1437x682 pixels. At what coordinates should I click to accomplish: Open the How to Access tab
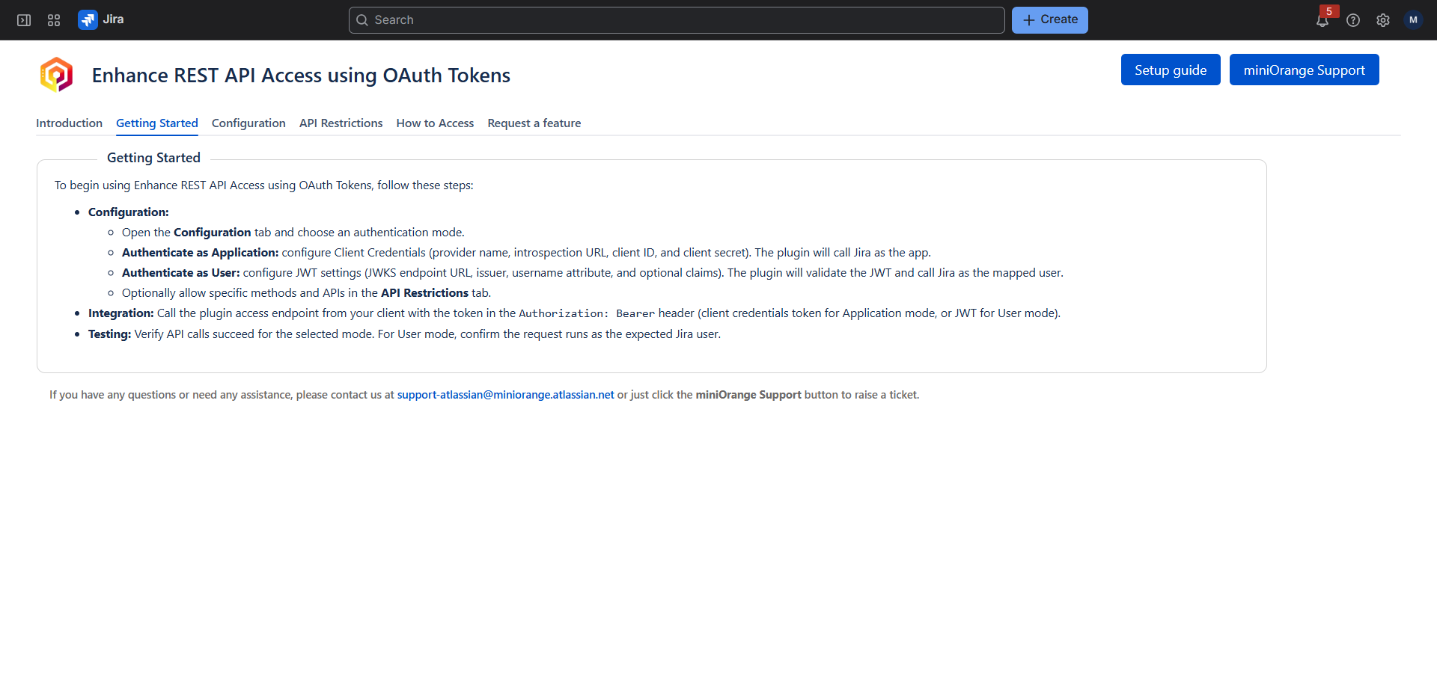[x=435, y=123]
